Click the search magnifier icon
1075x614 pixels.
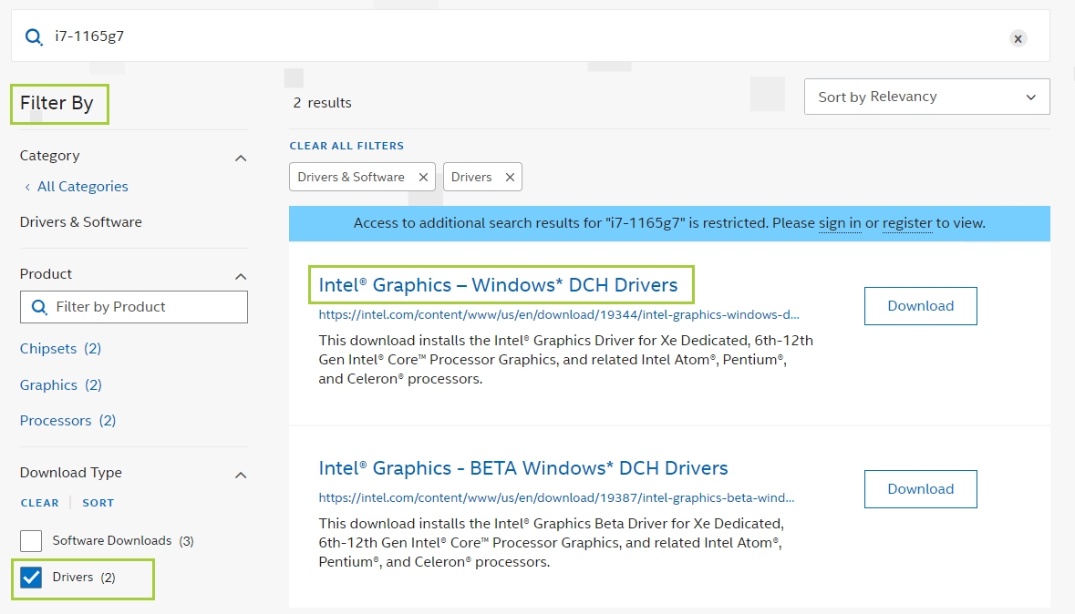pos(34,38)
